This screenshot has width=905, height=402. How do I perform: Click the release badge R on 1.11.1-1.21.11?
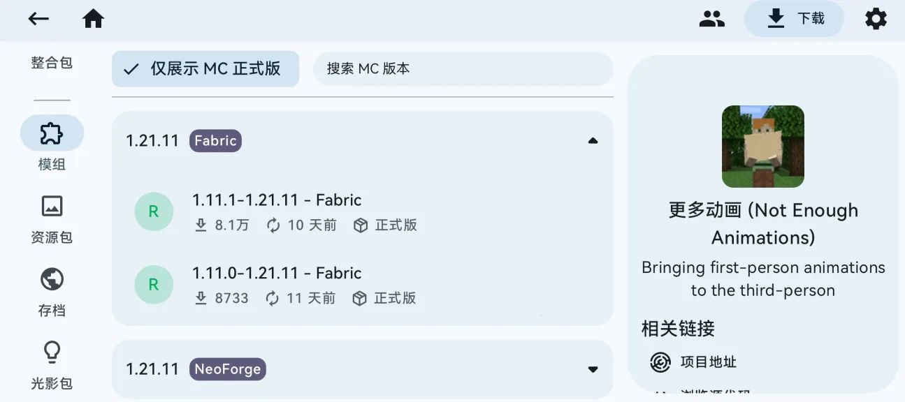click(x=154, y=211)
